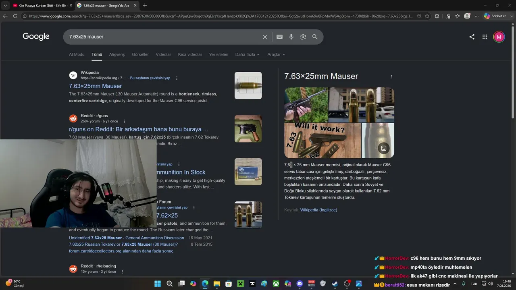Viewport: 516px width, 290px height.
Task: Switch to the Videolar tab
Action: (x=163, y=54)
